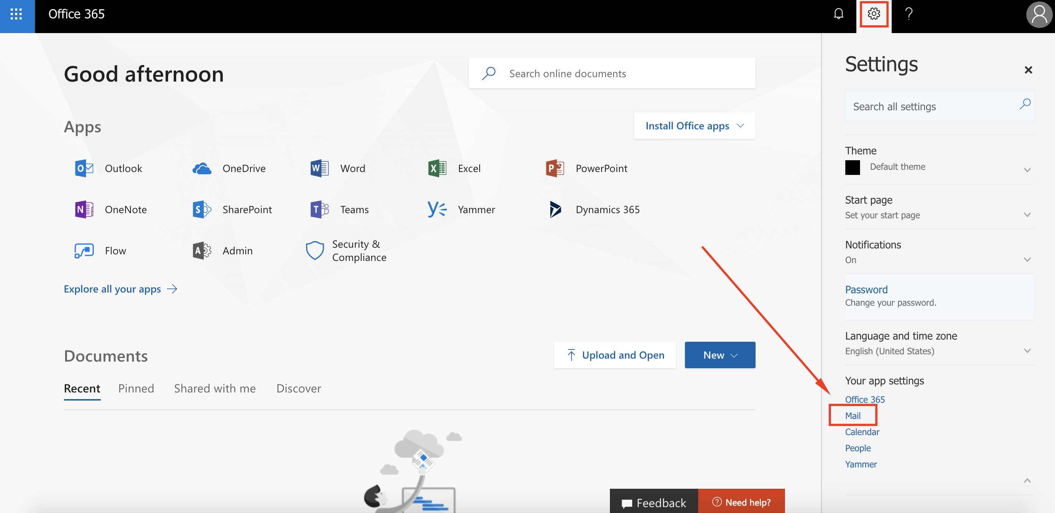Viewport: 1055px width, 513px height.
Task: Open the help question mark
Action: point(909,14)
